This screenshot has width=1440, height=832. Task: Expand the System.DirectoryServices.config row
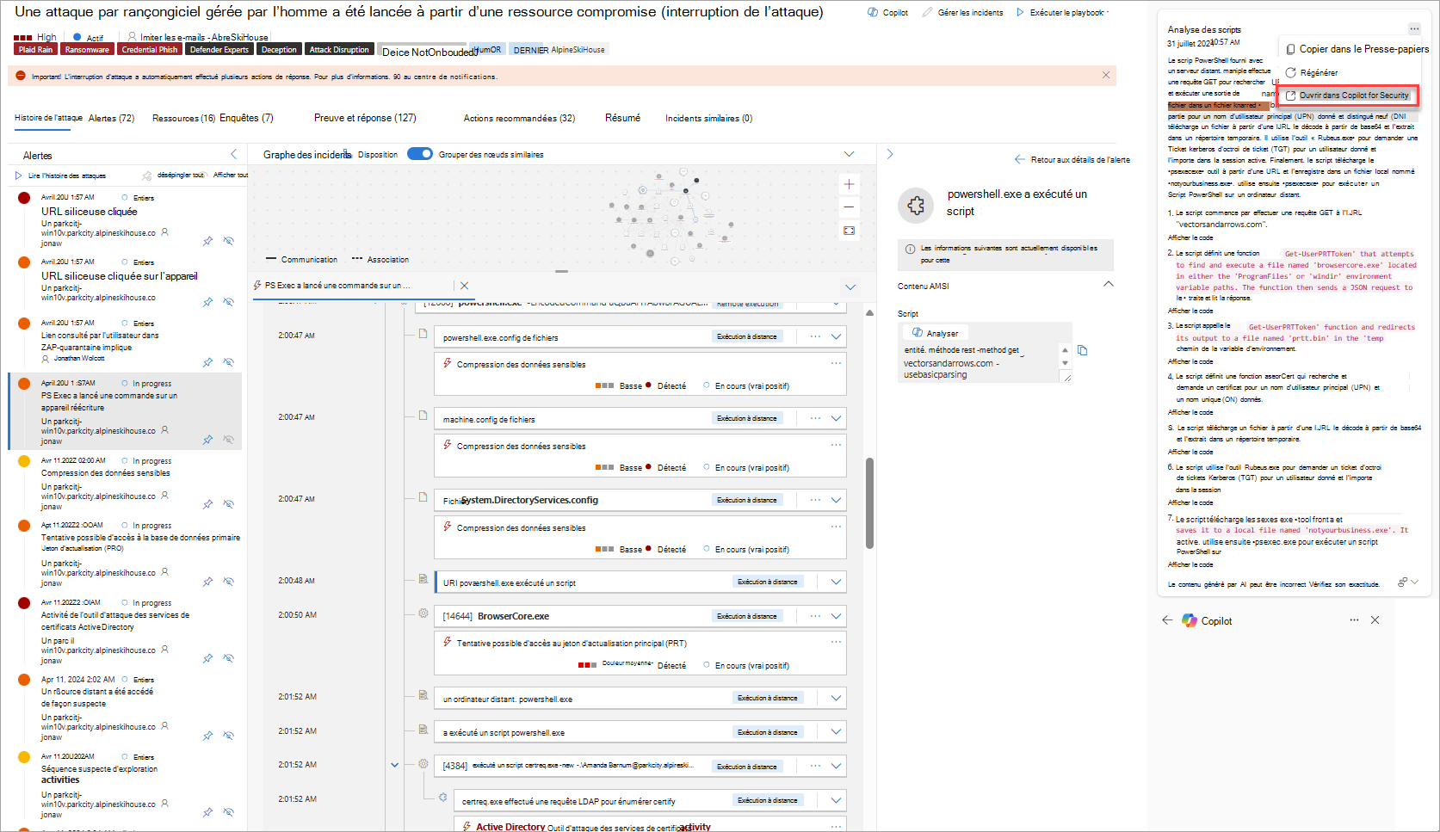coord(836,500)
